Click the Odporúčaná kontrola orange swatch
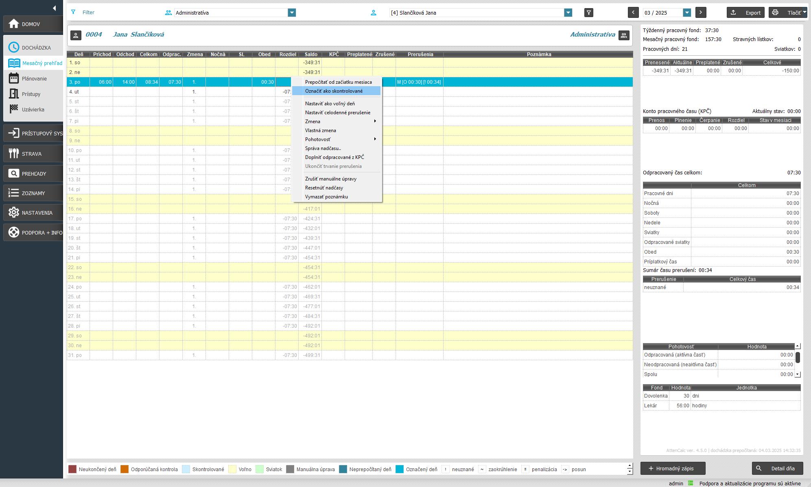This screenshot has height=487, width=811. coord(125,469)
